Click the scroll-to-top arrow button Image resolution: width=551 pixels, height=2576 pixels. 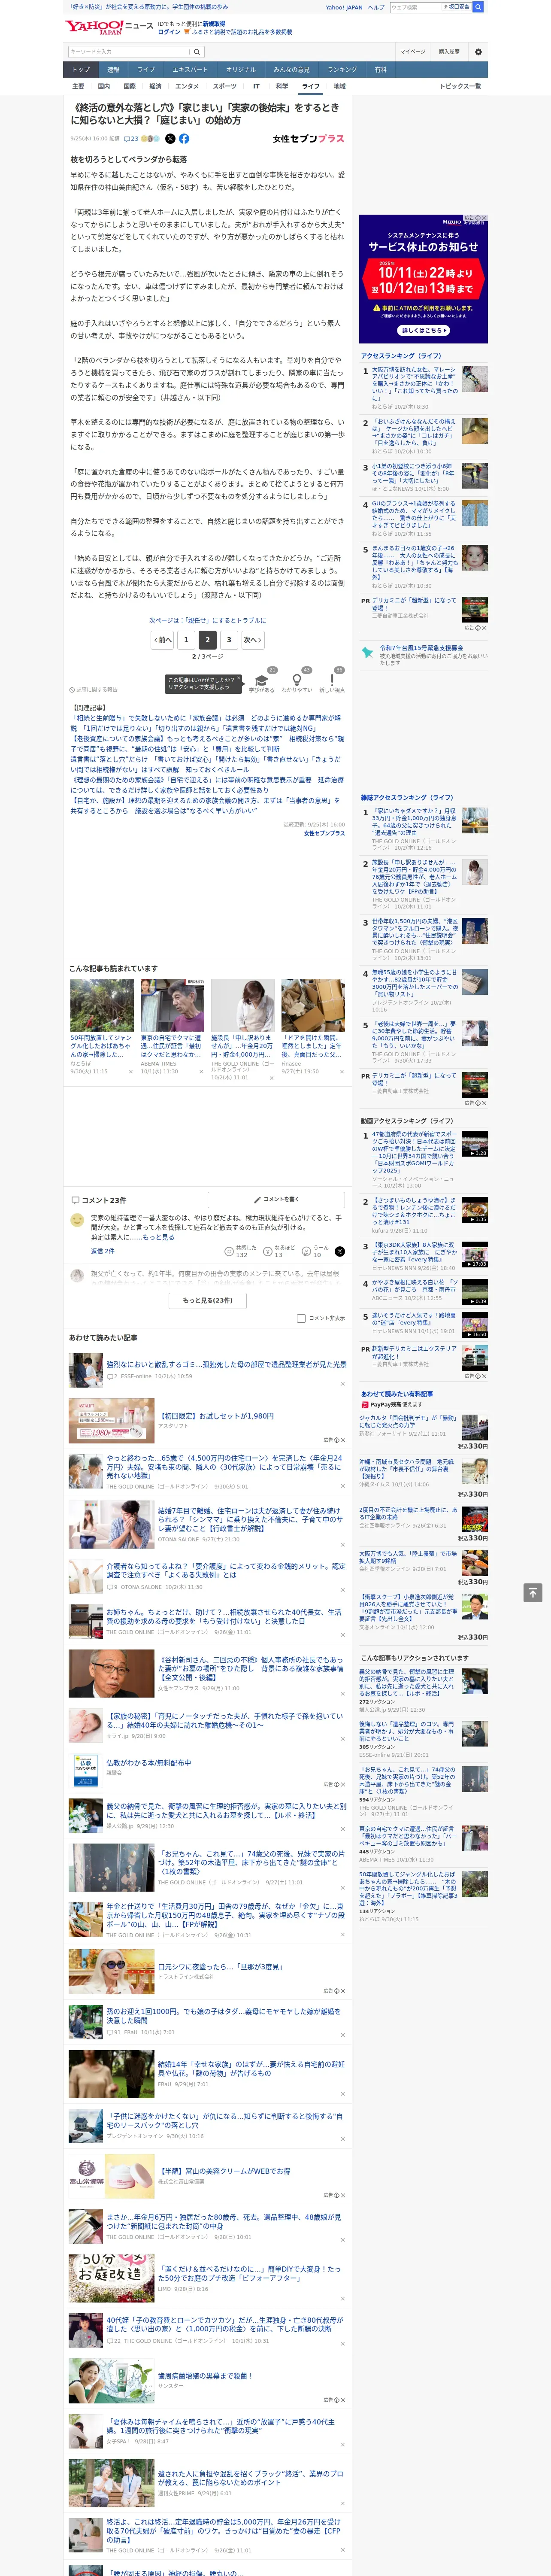533,1592
